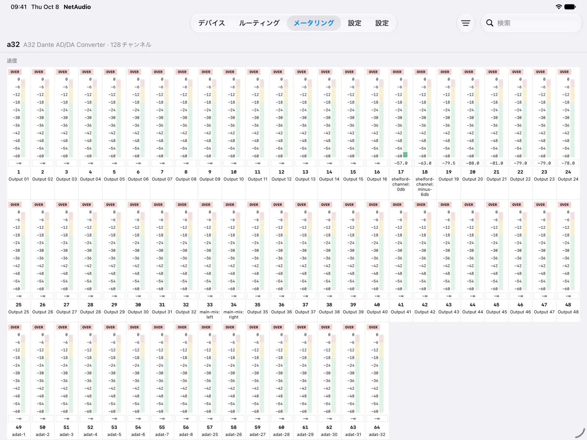587x440 pixels.
Task: Focus the 検索 search field
Action: [x=531, y=23]
